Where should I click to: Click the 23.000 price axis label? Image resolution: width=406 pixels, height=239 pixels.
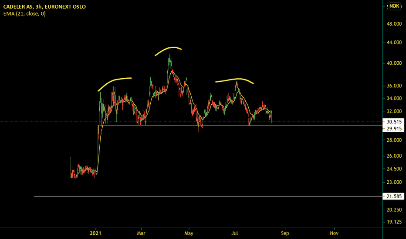click(x=394, y=182)
